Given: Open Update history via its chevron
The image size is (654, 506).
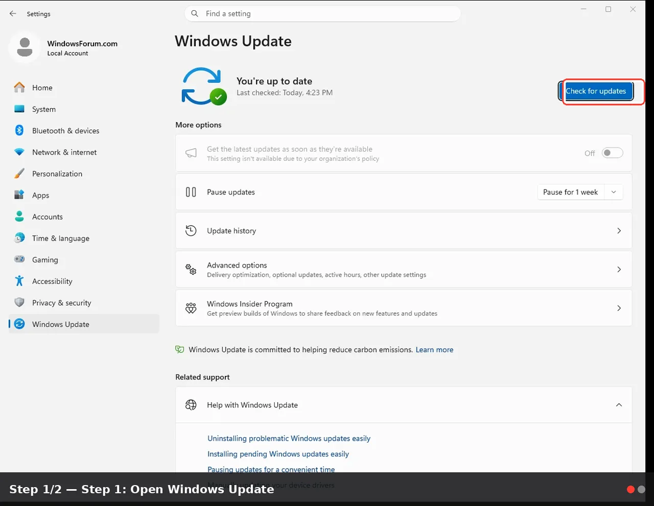Looking at the screenshot, I should [619, 231].
